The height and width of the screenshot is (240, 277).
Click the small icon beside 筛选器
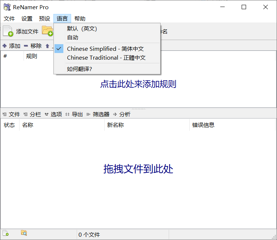coord(88,114)
